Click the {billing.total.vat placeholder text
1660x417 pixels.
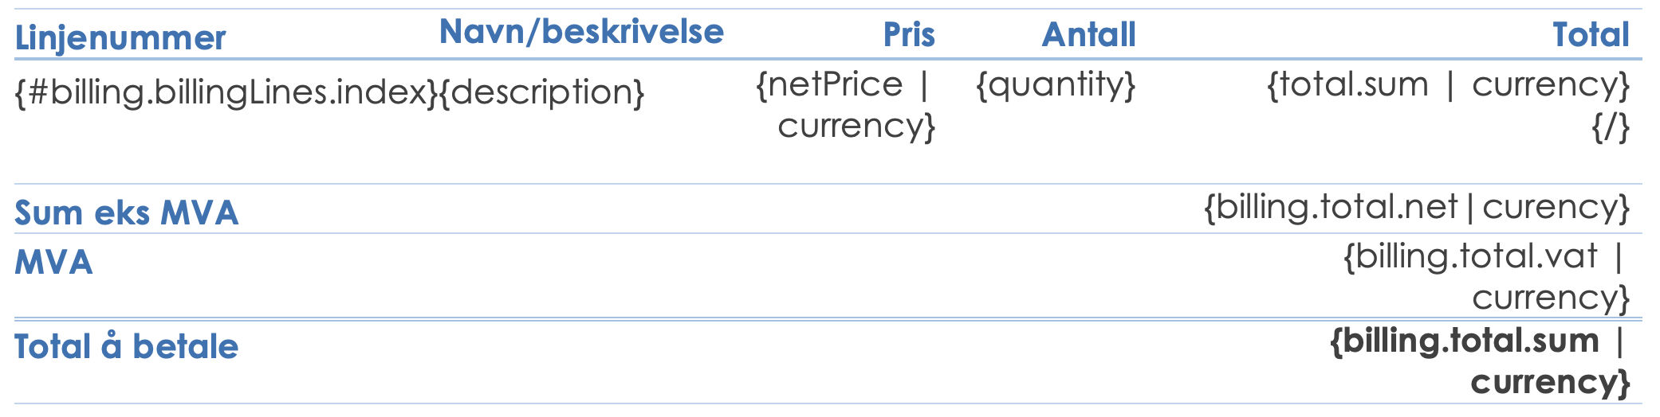click(1470, 257)
